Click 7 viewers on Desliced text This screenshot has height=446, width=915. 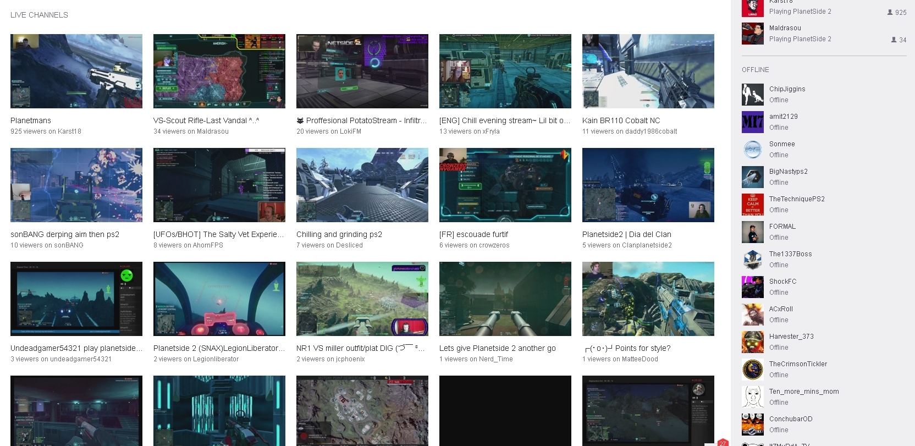329,245
